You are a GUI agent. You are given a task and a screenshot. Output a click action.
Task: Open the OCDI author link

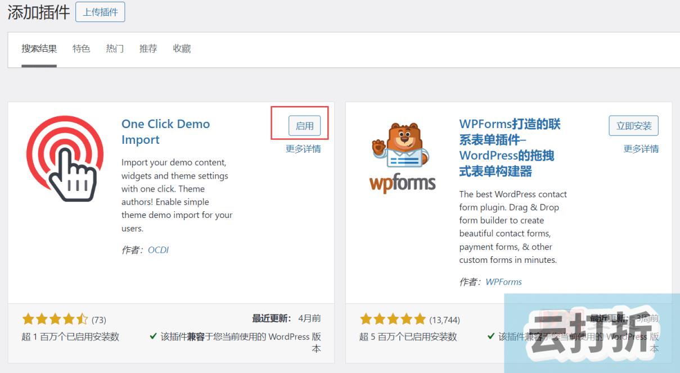click(158, 250)
